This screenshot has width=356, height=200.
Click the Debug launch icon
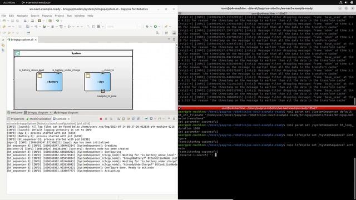147,27
